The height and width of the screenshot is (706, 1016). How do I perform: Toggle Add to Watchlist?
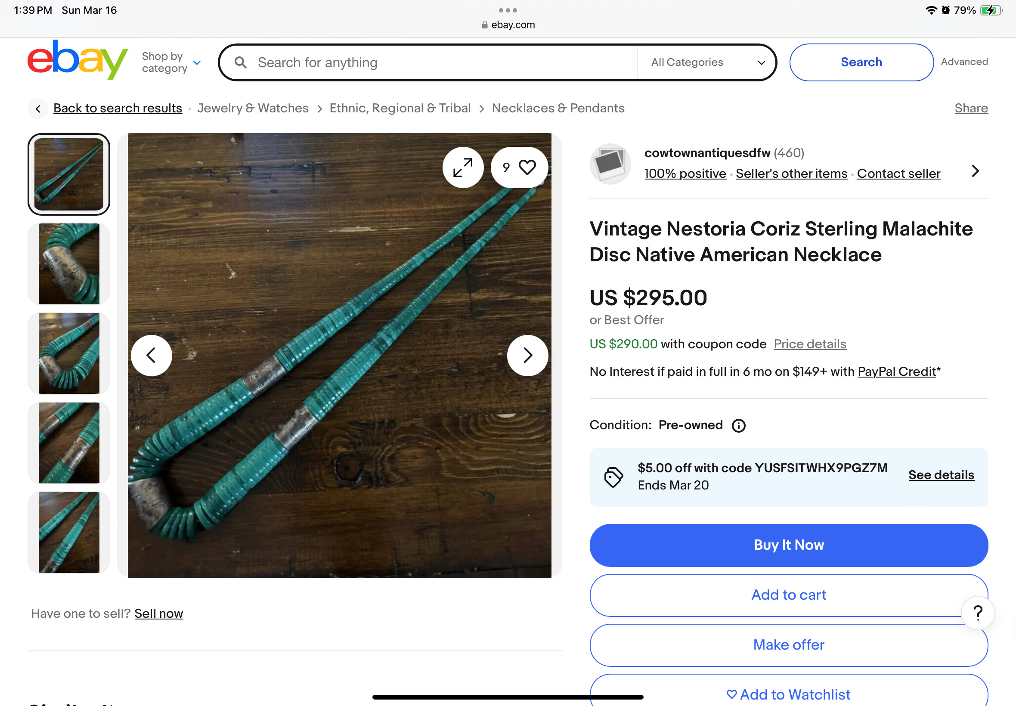click(x=789, y=694)
